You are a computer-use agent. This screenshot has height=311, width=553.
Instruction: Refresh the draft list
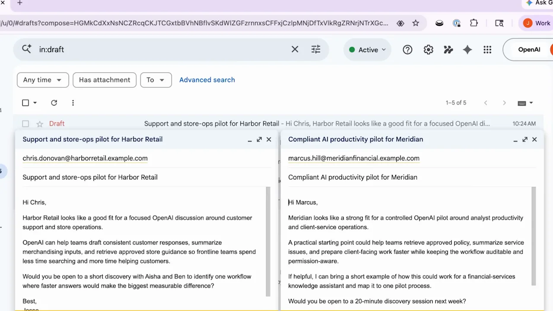54,103
